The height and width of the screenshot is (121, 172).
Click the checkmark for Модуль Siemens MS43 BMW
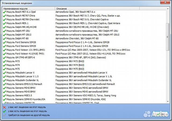point(4,92)
